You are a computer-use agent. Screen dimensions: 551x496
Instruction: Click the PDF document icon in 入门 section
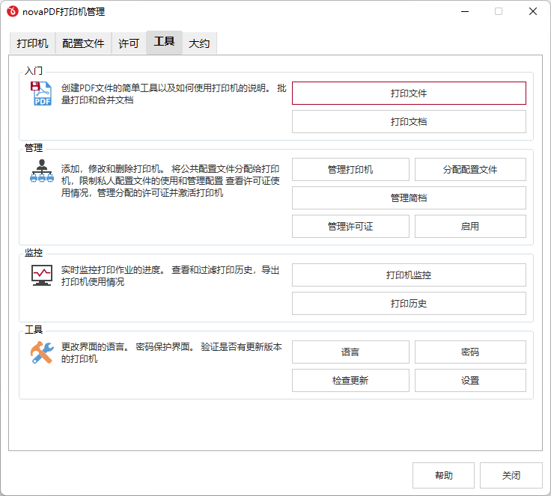tap(41, 94)
